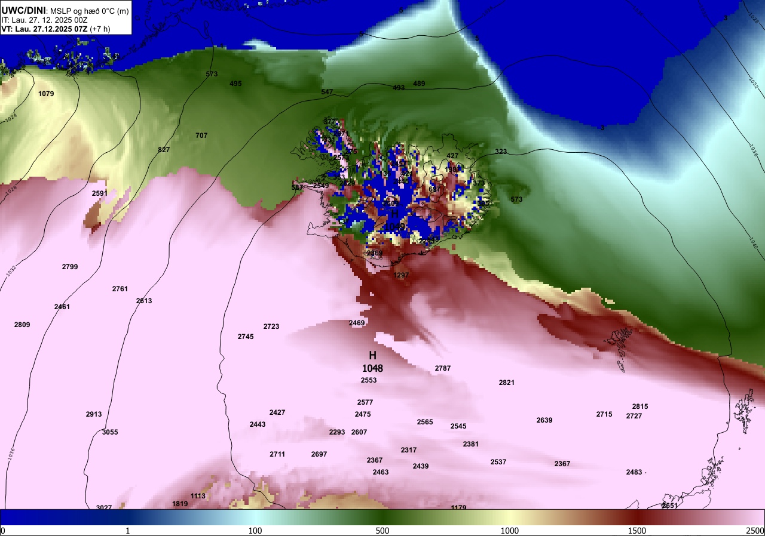The image size is (765, 536).
Task: Click the 2613 height value
Action: click(144, 301)
